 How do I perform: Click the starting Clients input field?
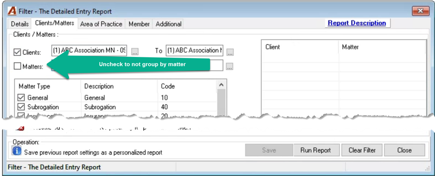89,51
